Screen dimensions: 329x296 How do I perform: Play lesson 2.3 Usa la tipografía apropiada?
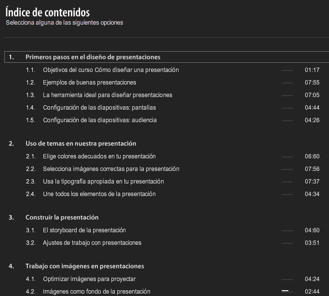(103, 182)
